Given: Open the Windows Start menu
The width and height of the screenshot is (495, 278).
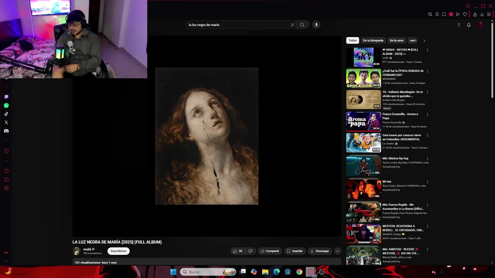Looking at the screenshot, I should (173, 272).
